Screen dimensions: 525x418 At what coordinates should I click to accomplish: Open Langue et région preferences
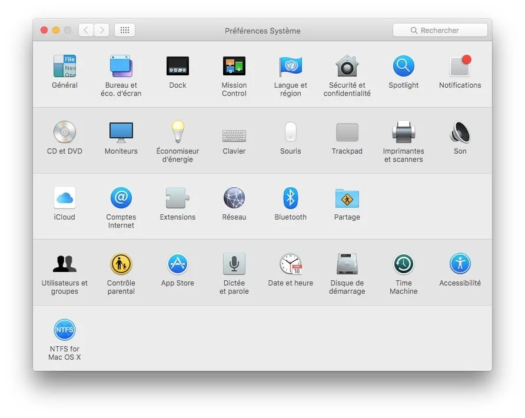290,66
